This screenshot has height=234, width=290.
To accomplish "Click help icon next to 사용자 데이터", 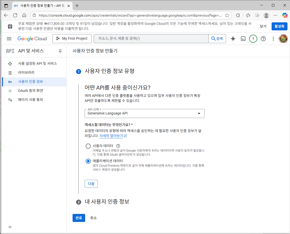I will (x=118, y=146).
